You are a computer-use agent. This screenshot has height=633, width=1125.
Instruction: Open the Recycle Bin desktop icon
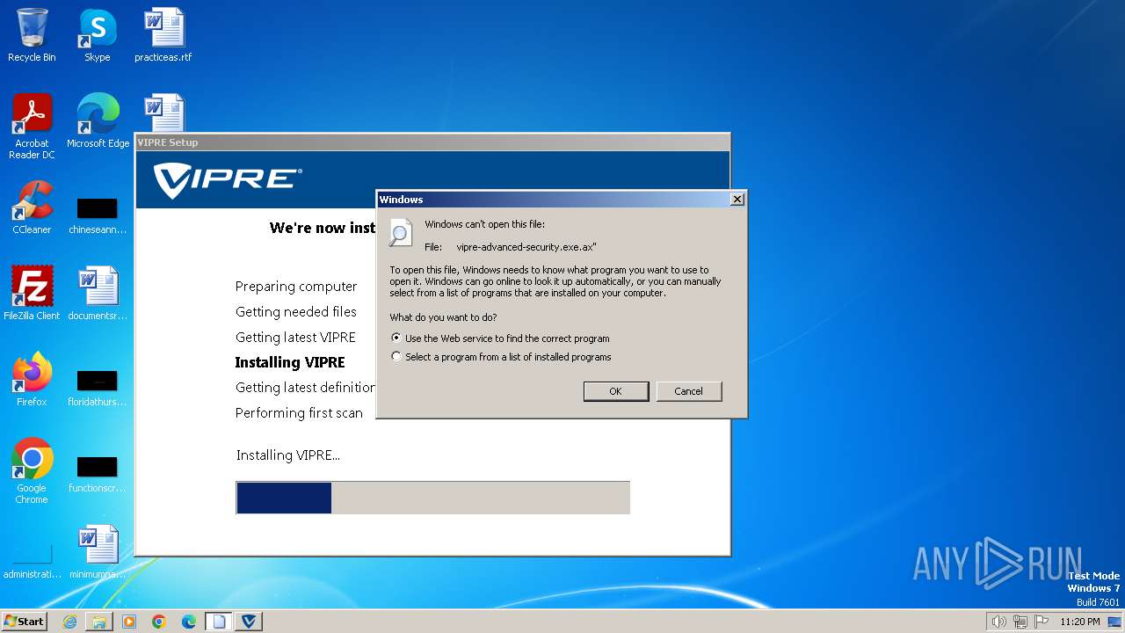click(32, 35)
